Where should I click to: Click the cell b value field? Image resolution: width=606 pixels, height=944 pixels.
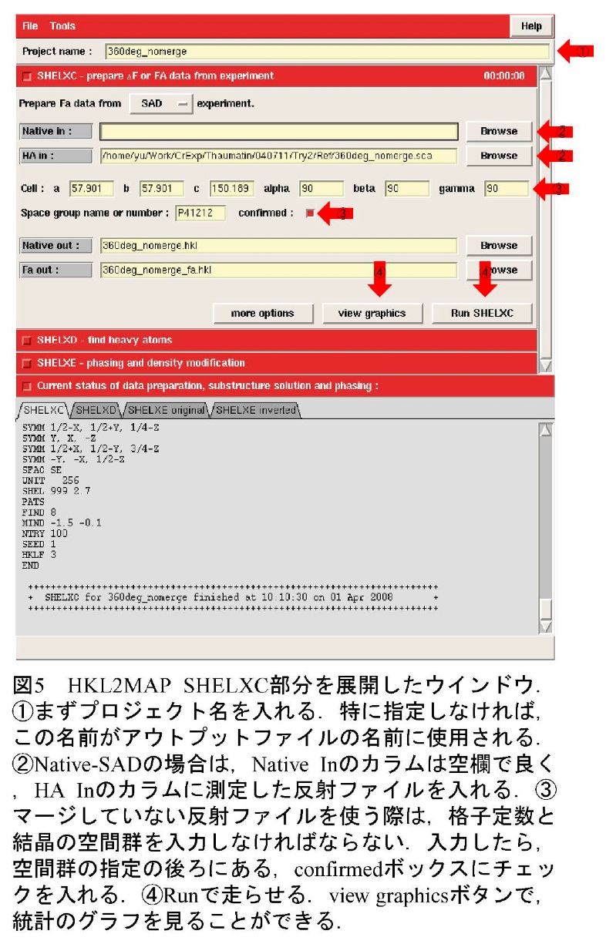(x=161, y=188)
